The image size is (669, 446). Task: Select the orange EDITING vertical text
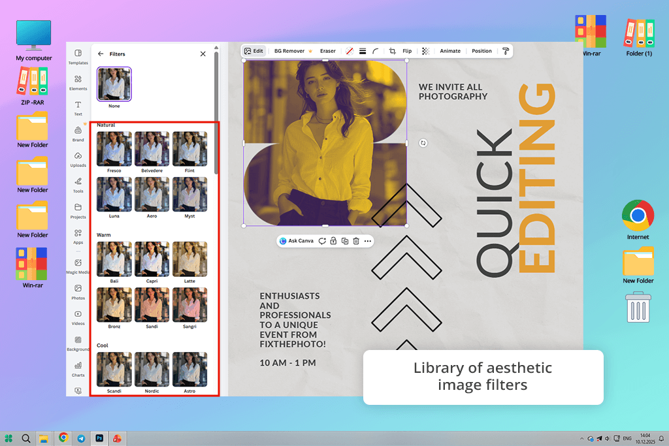click(x=537, y=178)
